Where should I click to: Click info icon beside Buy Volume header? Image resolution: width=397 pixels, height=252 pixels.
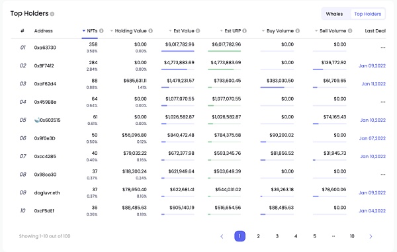pos(298,31)
